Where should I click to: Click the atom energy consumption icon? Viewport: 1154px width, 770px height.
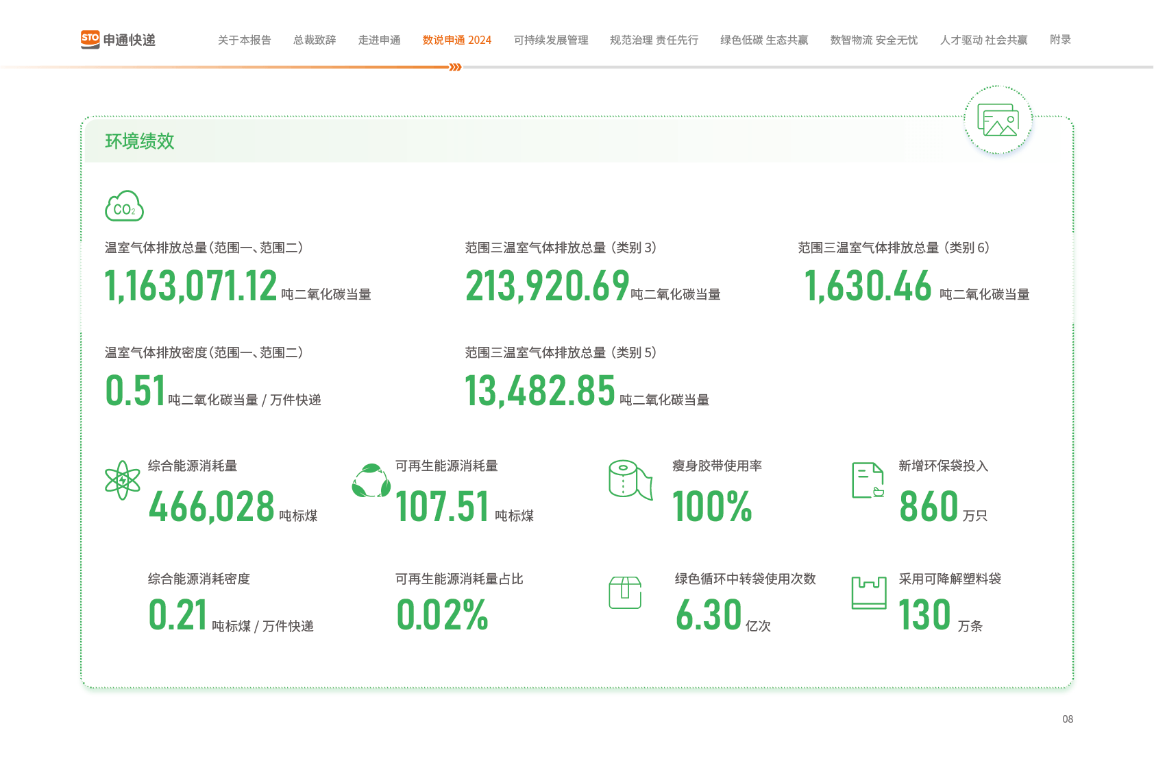(x=123, y=480)
